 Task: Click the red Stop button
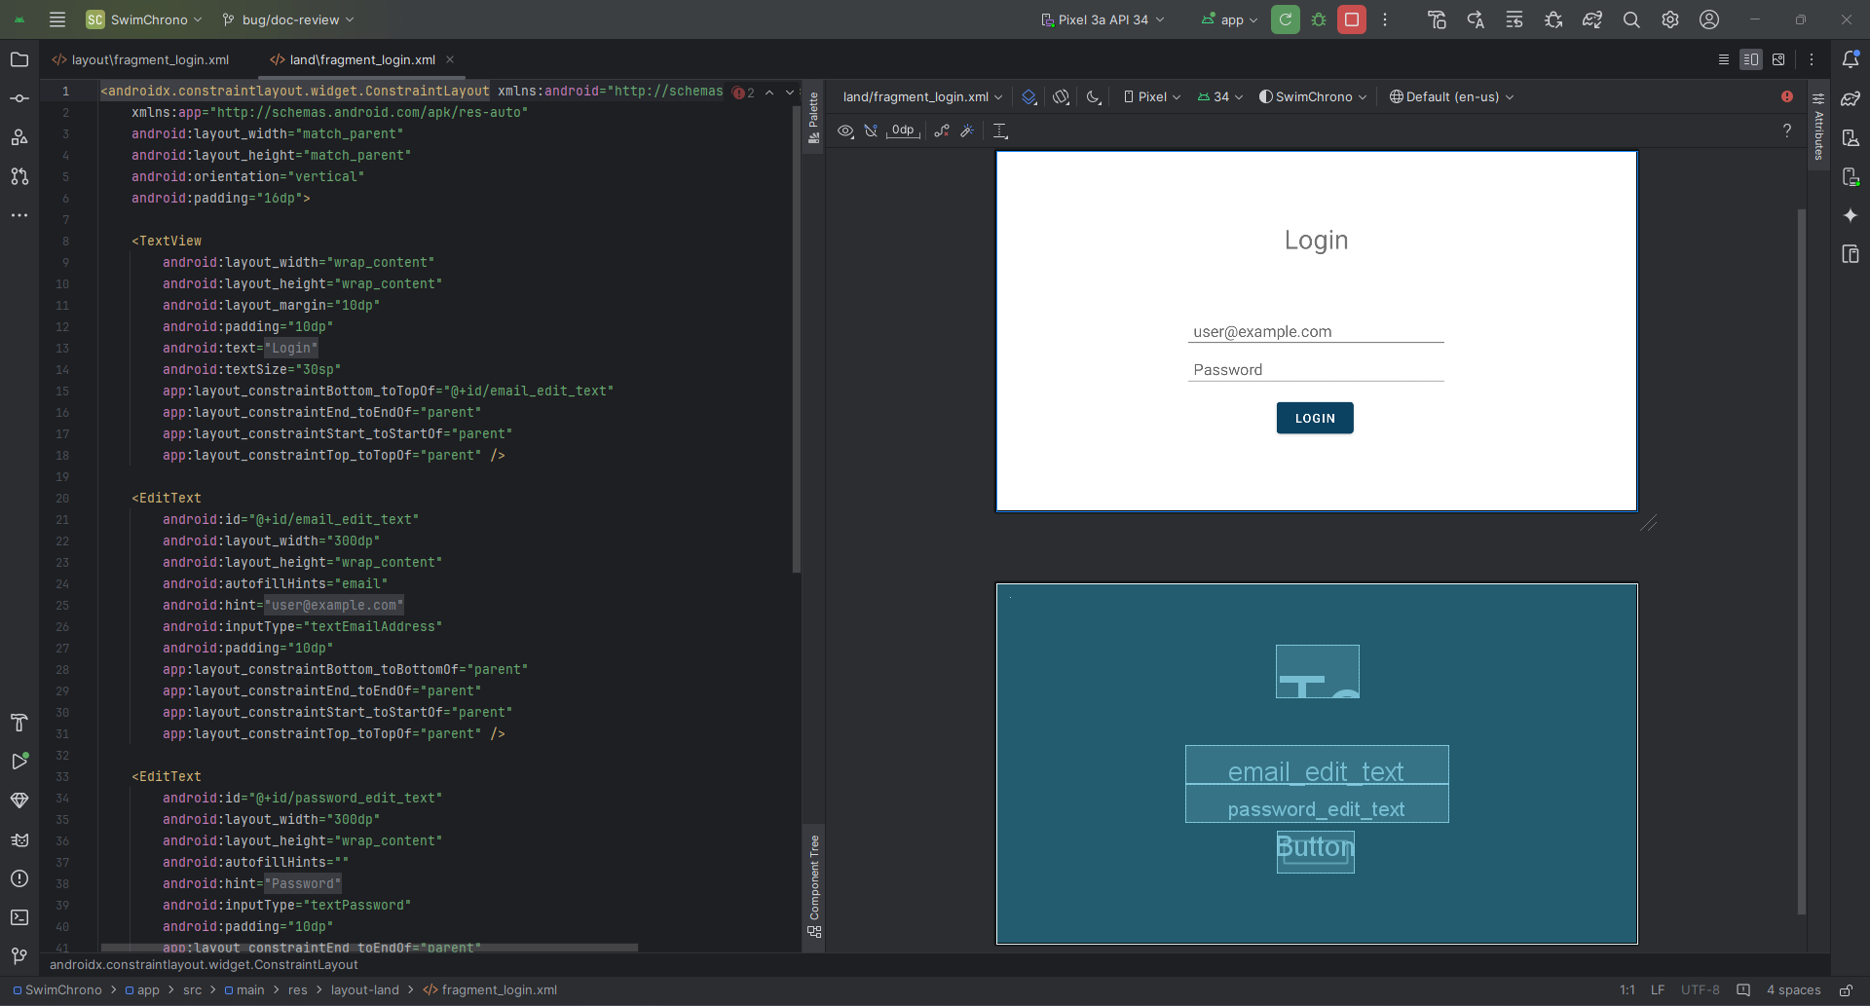click(1352, 19)
